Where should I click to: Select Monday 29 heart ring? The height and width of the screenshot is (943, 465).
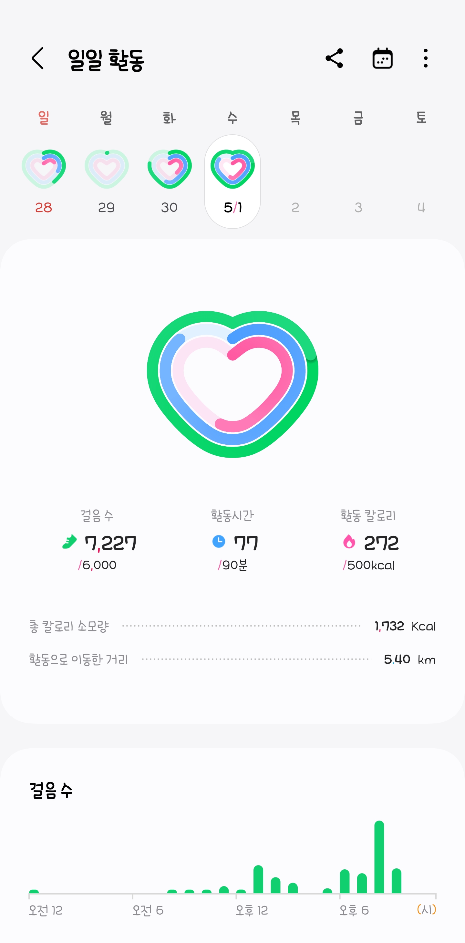pyautogui.click(x=107, y=169)
